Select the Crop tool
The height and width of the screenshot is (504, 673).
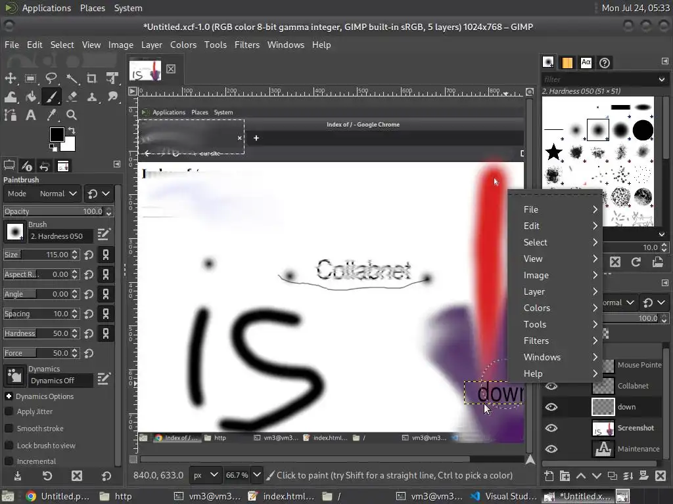(92, 78)
